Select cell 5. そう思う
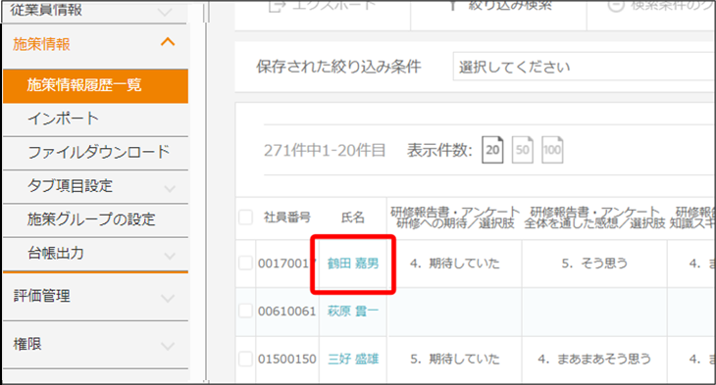The width and height of the screenshot is (716, 385). 594,264
